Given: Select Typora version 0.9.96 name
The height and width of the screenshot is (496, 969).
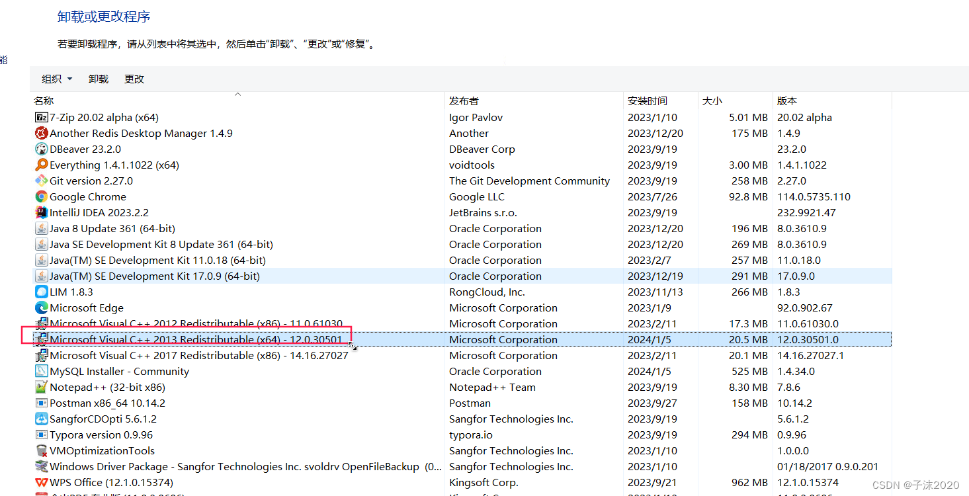Looking at the screenshot, I should point(101,434).
